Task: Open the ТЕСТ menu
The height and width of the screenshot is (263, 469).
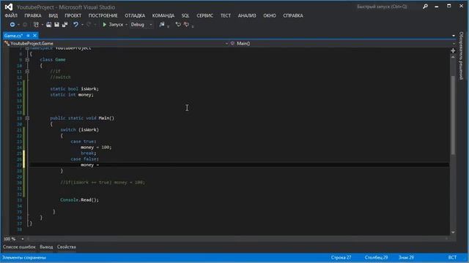Action: tap(226, 15)
